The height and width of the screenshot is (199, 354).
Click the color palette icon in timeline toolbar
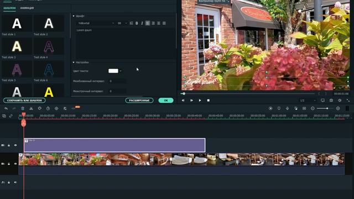pyautogui.click(x=39, y=108)
